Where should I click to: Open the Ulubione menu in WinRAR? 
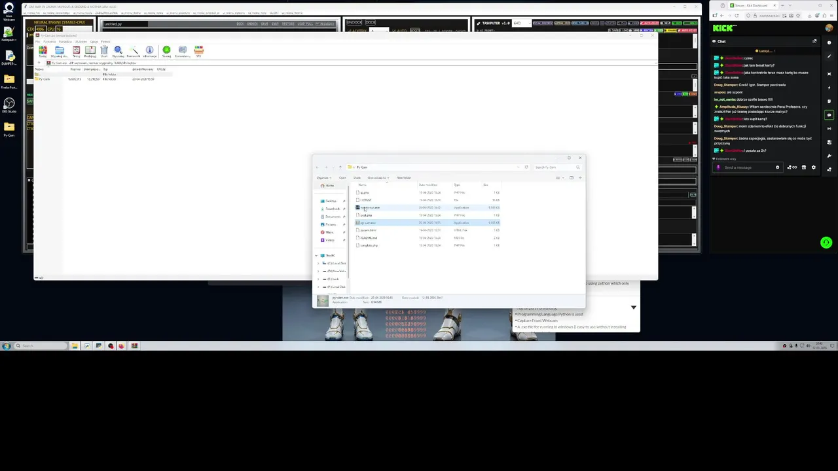pos(81,42)
